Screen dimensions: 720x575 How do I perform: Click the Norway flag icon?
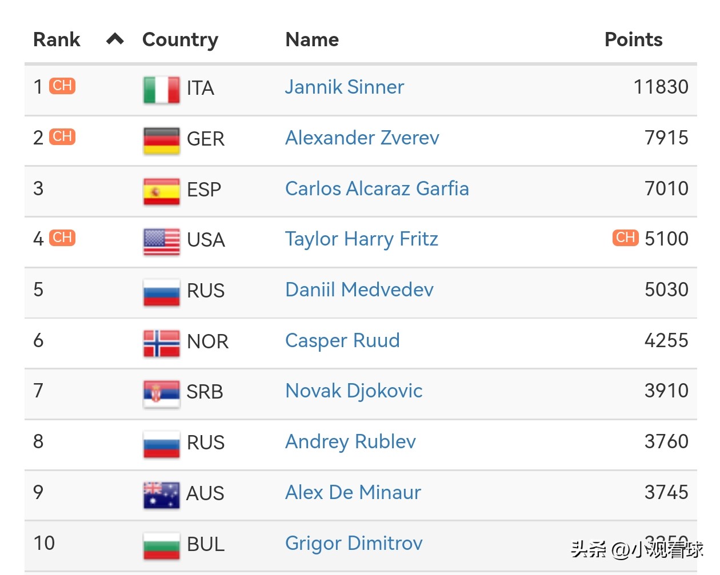point(162,343)
